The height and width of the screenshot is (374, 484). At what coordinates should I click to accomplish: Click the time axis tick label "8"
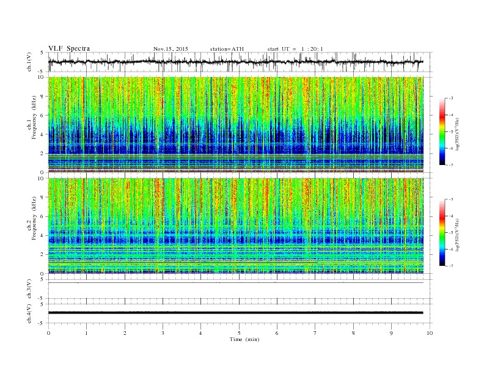coord(353,333)
